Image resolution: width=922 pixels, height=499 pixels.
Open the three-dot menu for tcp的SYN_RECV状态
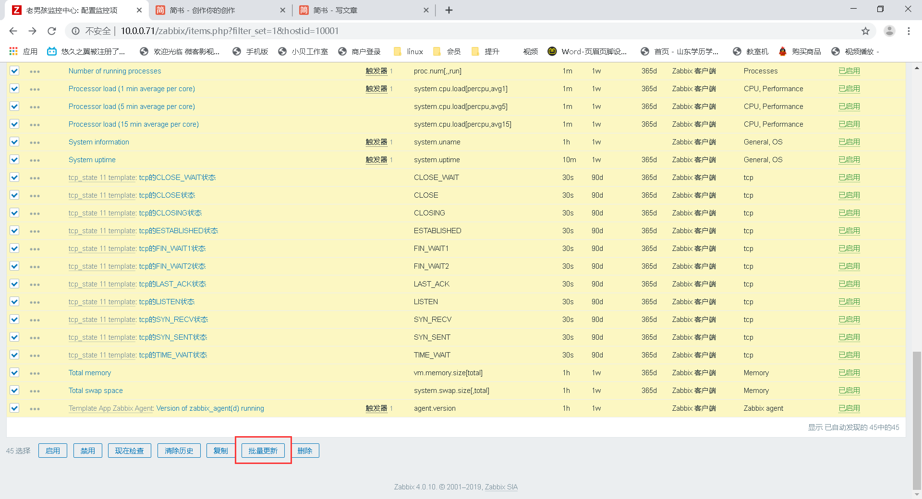pos(35,320)
